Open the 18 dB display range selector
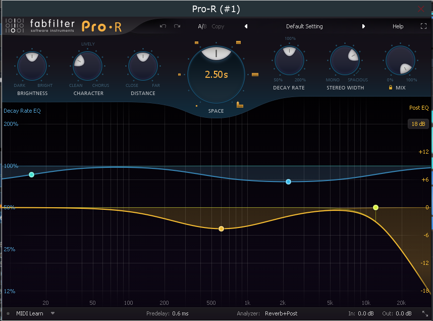The image size is (433, 321). click(418, 124)
